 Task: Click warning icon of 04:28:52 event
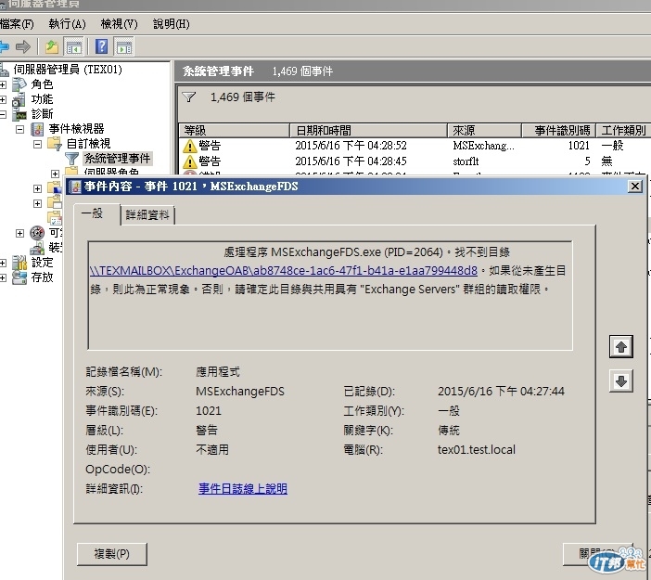coord(190,146)
